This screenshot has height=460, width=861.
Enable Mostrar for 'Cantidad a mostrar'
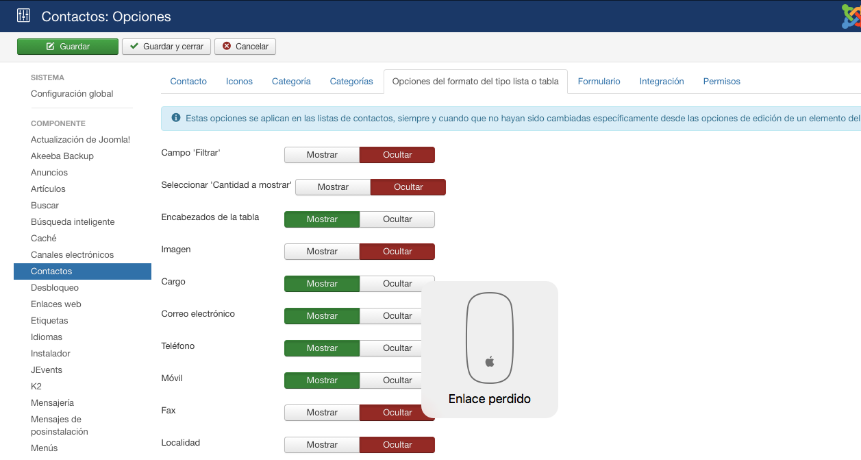point(333,187)
